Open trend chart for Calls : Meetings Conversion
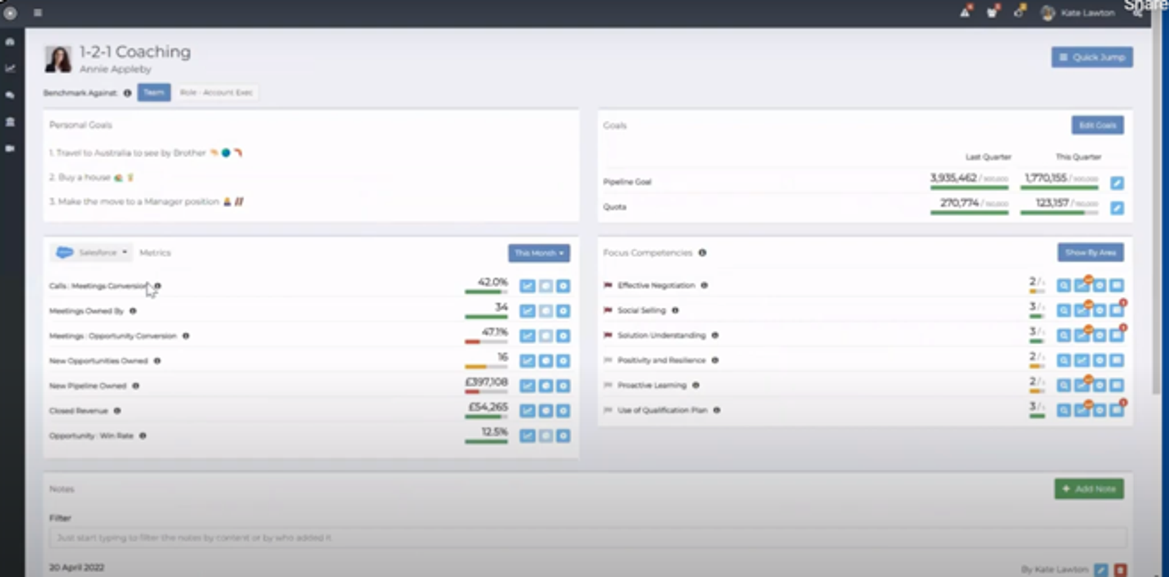The height and width of the screenshot is (577, 1169). pos(527,286)
